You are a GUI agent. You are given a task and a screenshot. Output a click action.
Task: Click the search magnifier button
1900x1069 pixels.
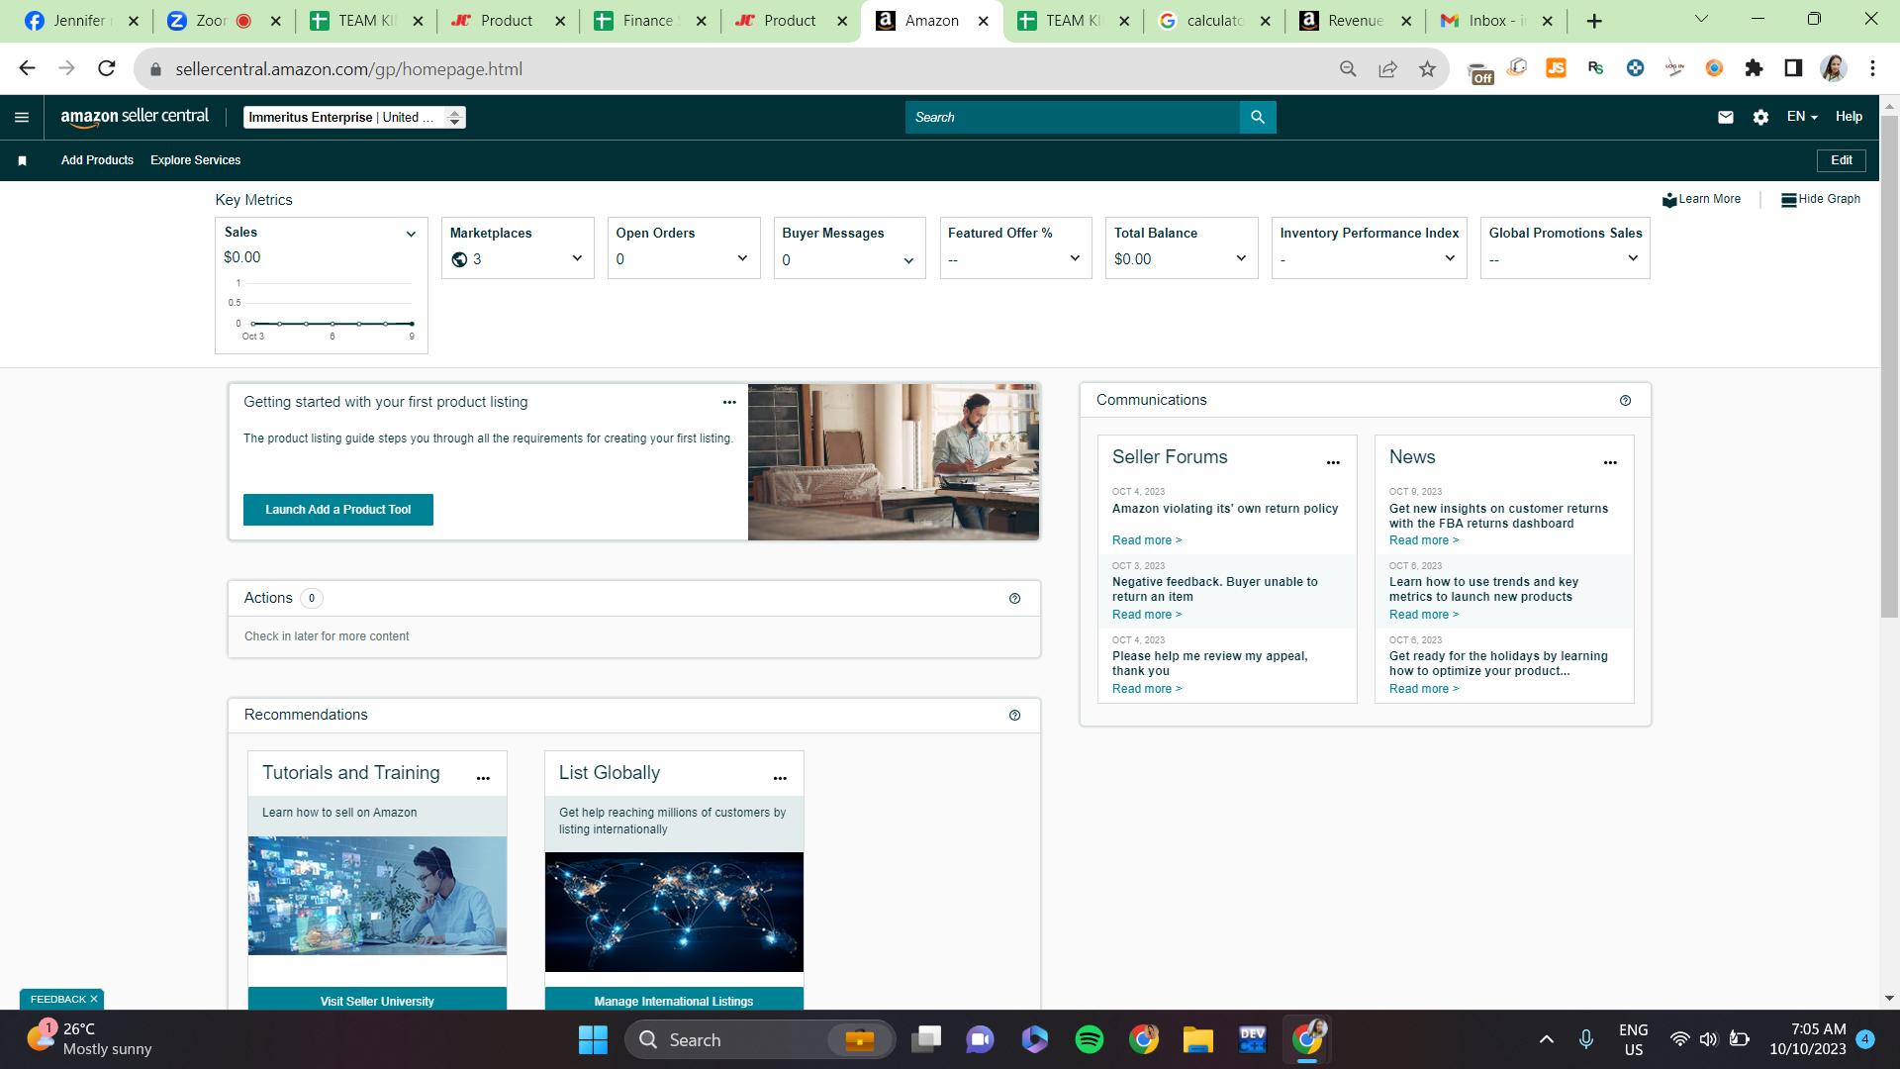[1258, 117]
